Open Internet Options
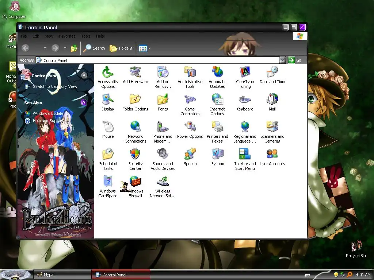The image size is (374, 280). pyautogui.click(x=217, y=104)
